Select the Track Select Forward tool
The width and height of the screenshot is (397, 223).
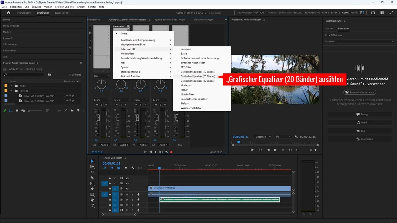pos(92,166)
